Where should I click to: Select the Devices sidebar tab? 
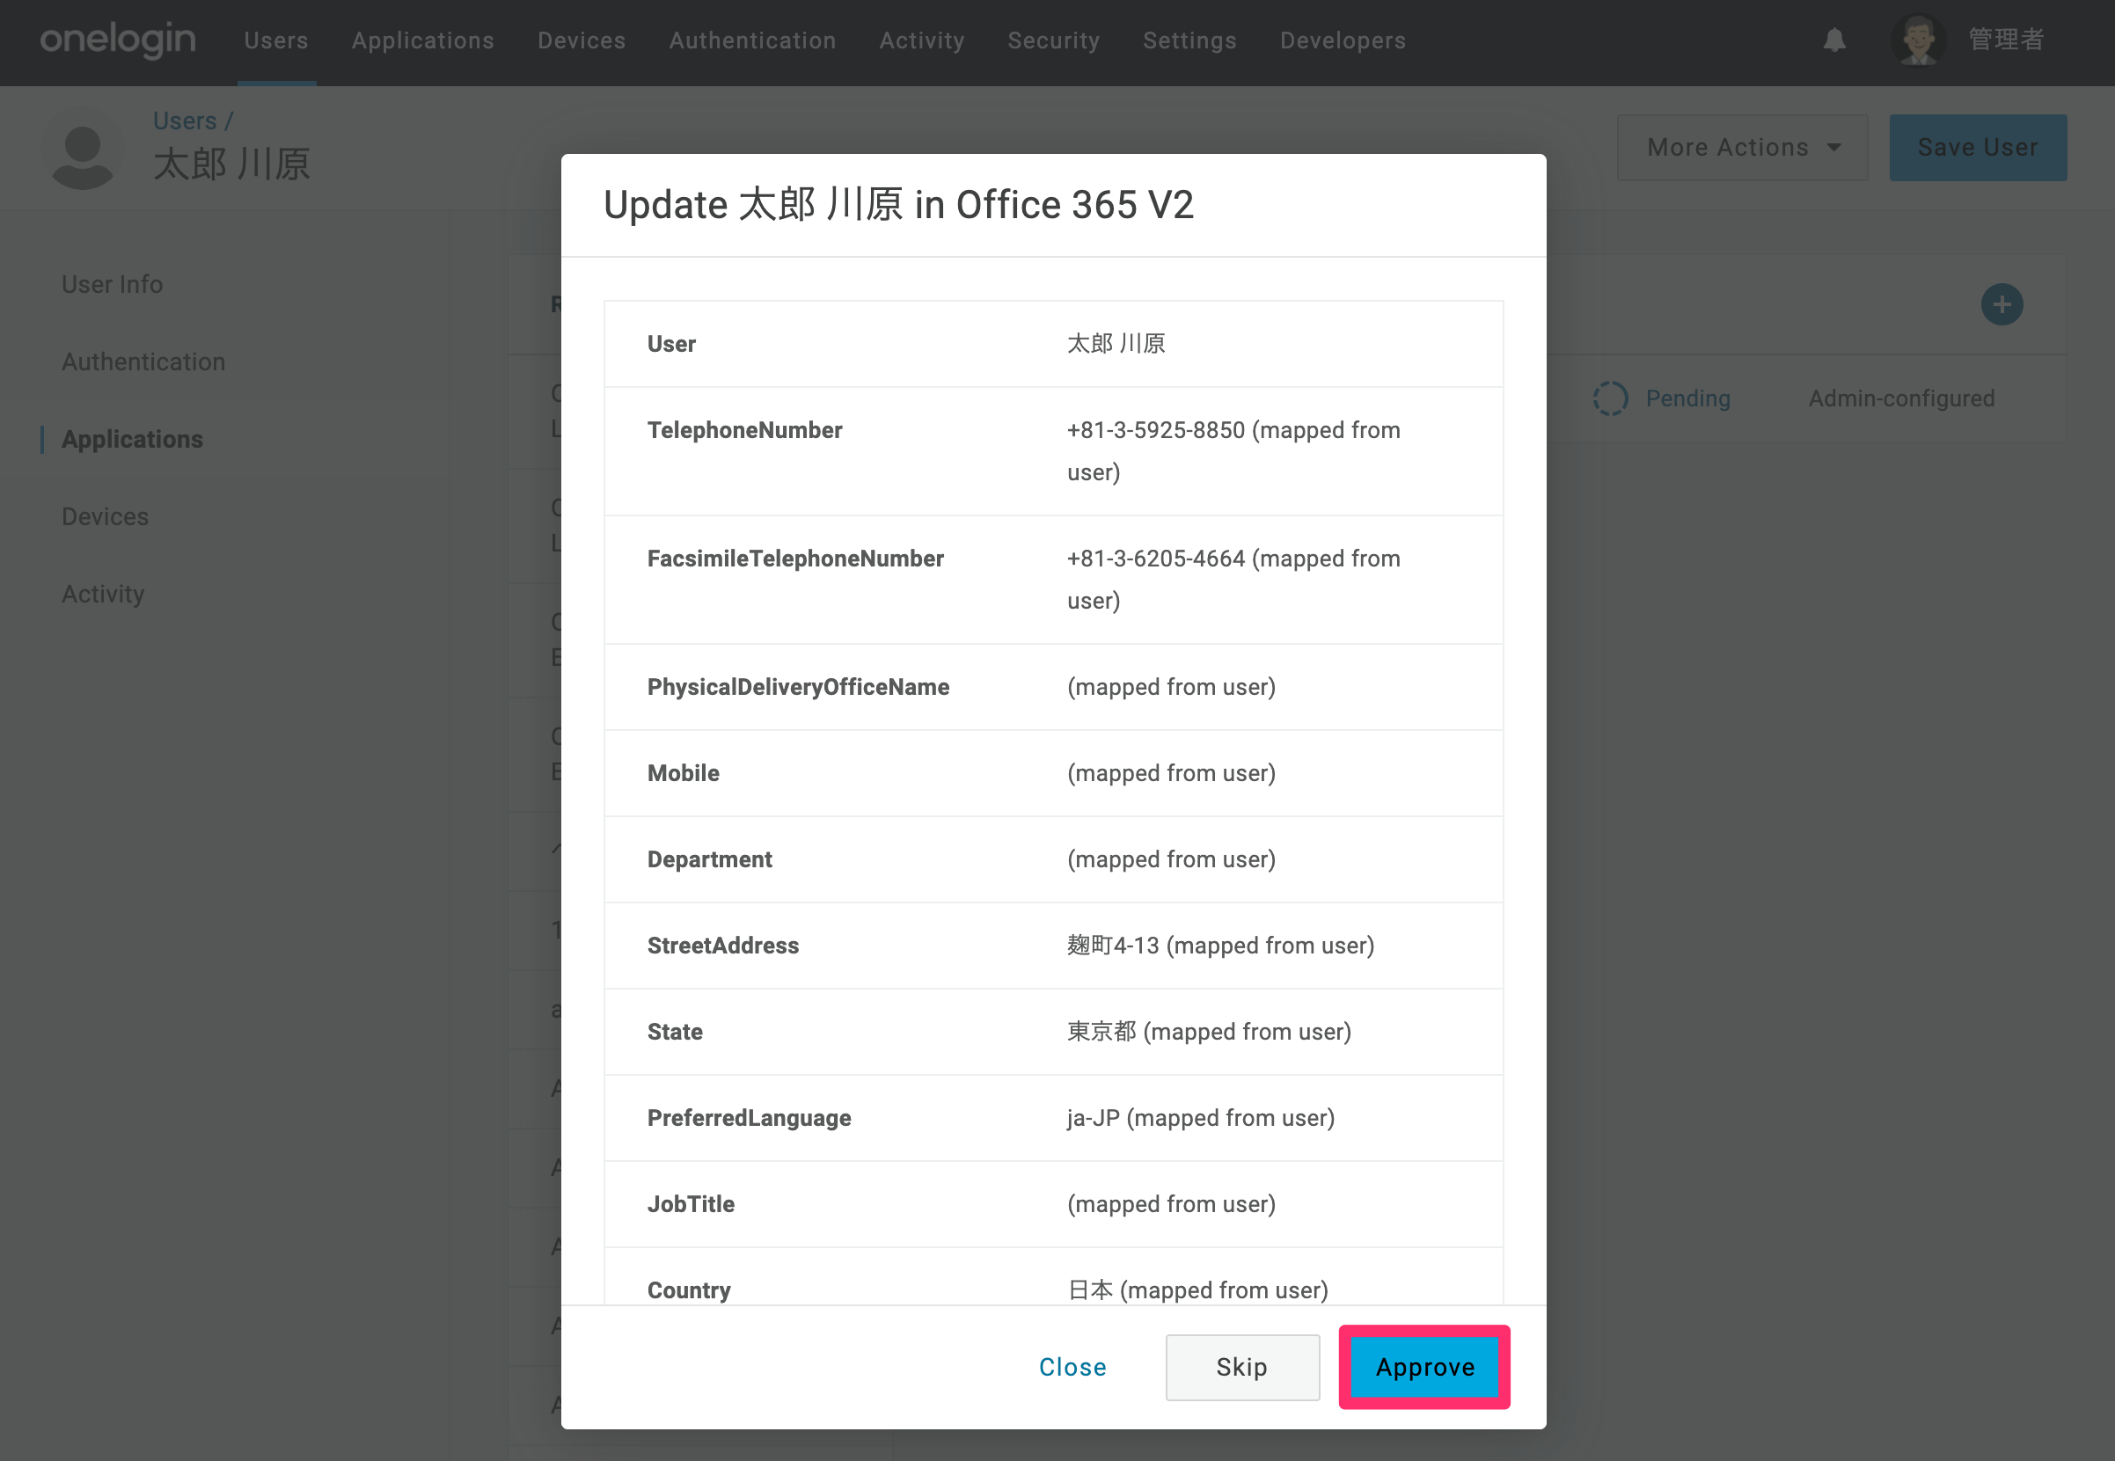pos(105,516)
